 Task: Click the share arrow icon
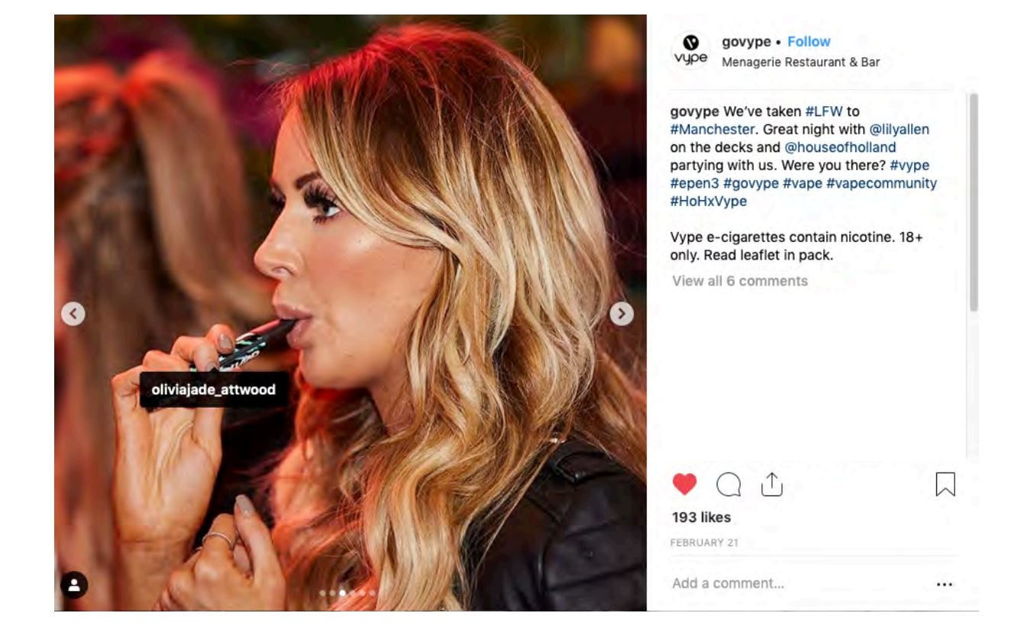(x=771, y=483)
